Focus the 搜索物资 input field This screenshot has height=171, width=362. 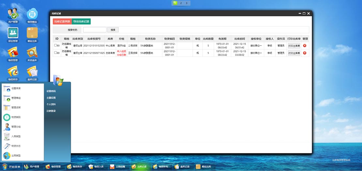95,30
